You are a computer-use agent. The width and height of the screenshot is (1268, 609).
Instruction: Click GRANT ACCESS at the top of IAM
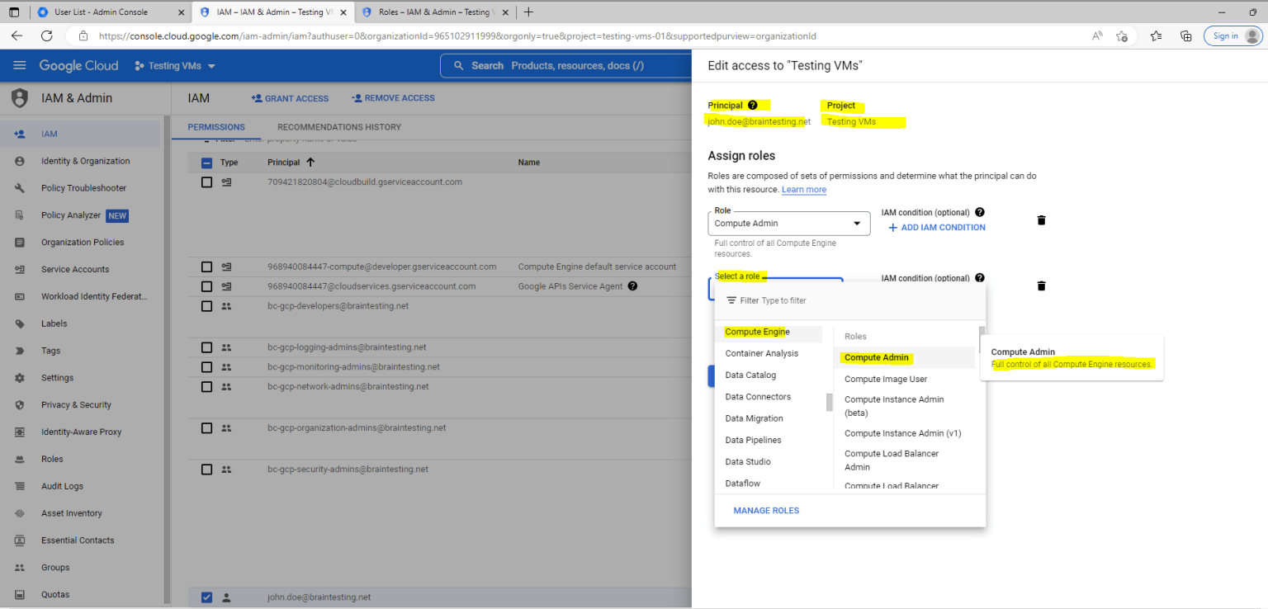pyautogui.click(x=290, y=98)
